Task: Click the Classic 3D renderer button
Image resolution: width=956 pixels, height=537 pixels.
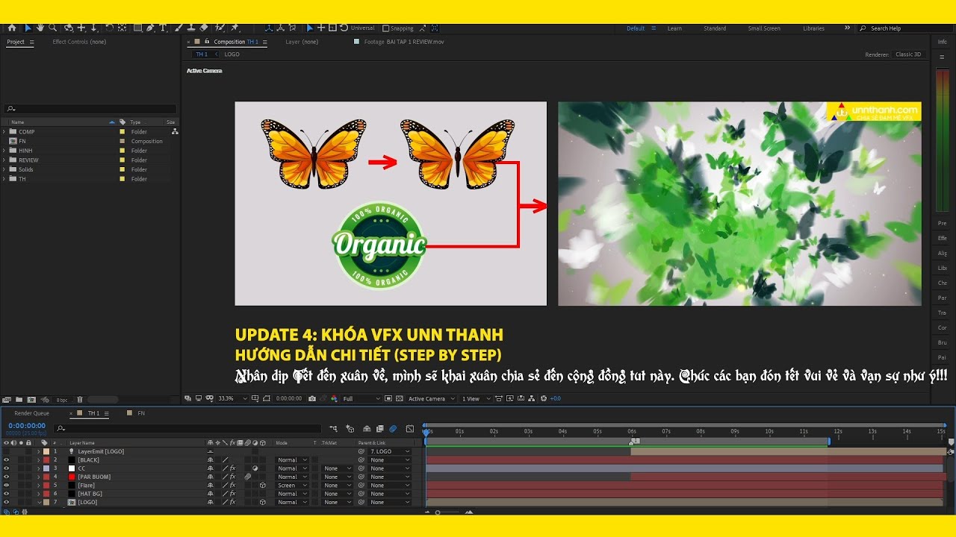Action: [908, 54]
